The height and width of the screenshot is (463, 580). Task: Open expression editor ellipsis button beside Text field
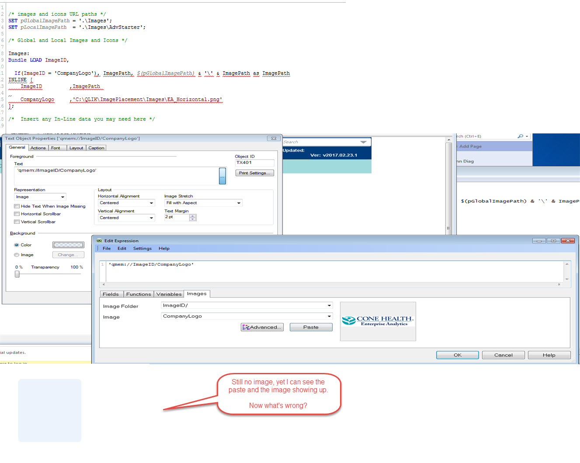222,176
